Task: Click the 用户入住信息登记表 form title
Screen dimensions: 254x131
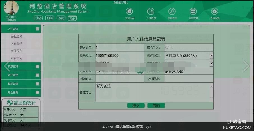Action: tap(146, 39)
